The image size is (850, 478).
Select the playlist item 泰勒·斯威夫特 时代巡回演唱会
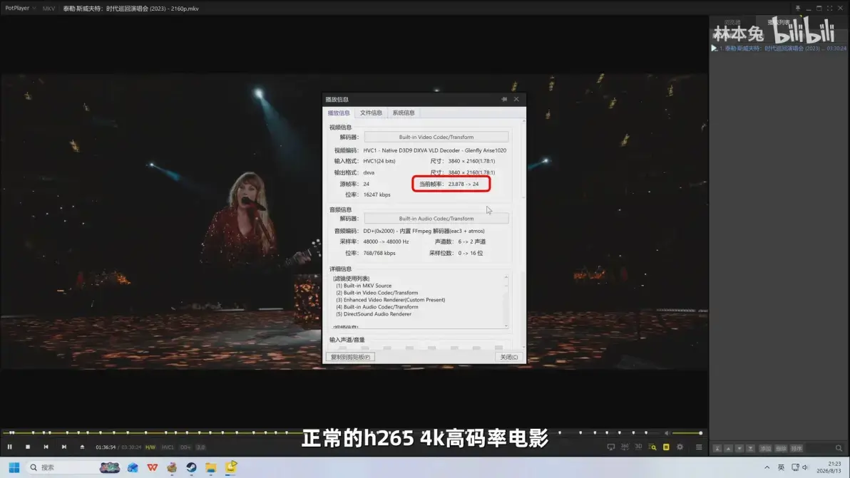[x=779, y=48]
